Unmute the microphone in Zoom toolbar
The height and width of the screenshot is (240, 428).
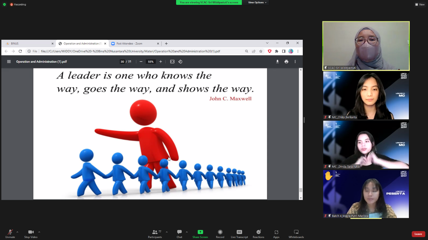10,234
